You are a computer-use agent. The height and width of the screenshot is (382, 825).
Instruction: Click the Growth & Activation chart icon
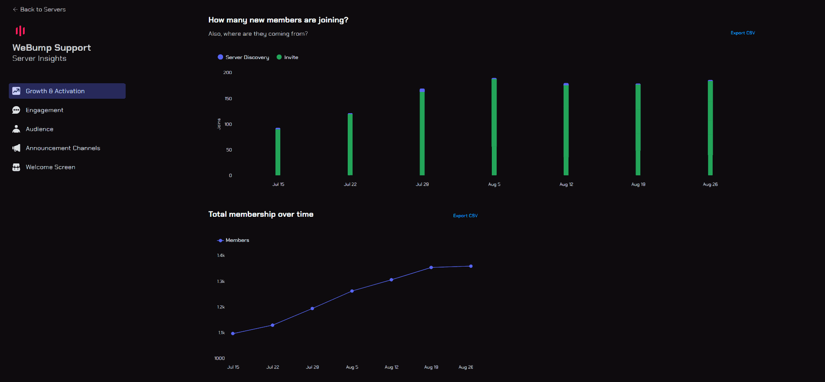pos(16,91)
